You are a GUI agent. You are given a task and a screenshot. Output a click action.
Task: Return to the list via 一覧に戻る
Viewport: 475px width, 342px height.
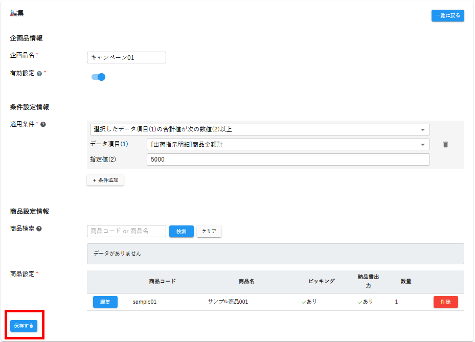[x=447, y=16]
